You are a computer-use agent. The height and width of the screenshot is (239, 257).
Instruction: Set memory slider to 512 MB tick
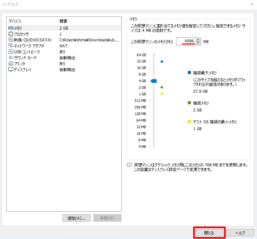pyautogui.click(x=149, y=101)
